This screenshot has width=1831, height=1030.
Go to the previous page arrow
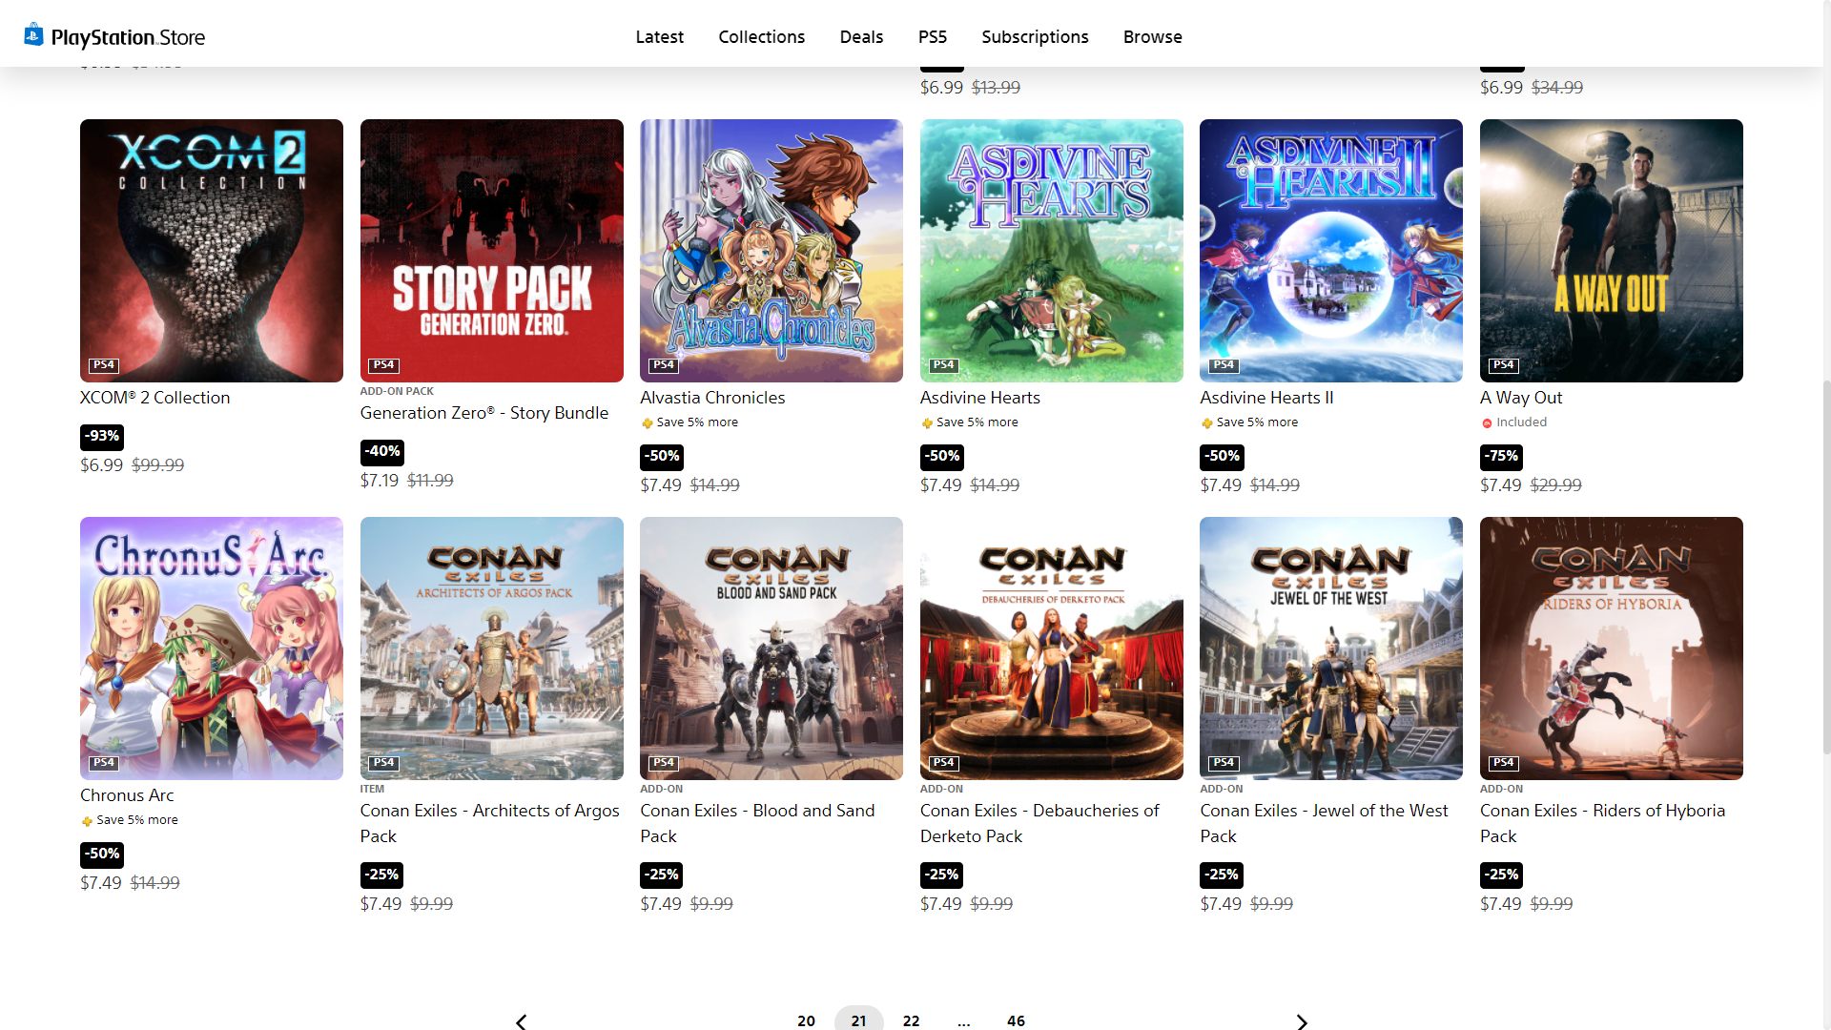coord(521,1021)
